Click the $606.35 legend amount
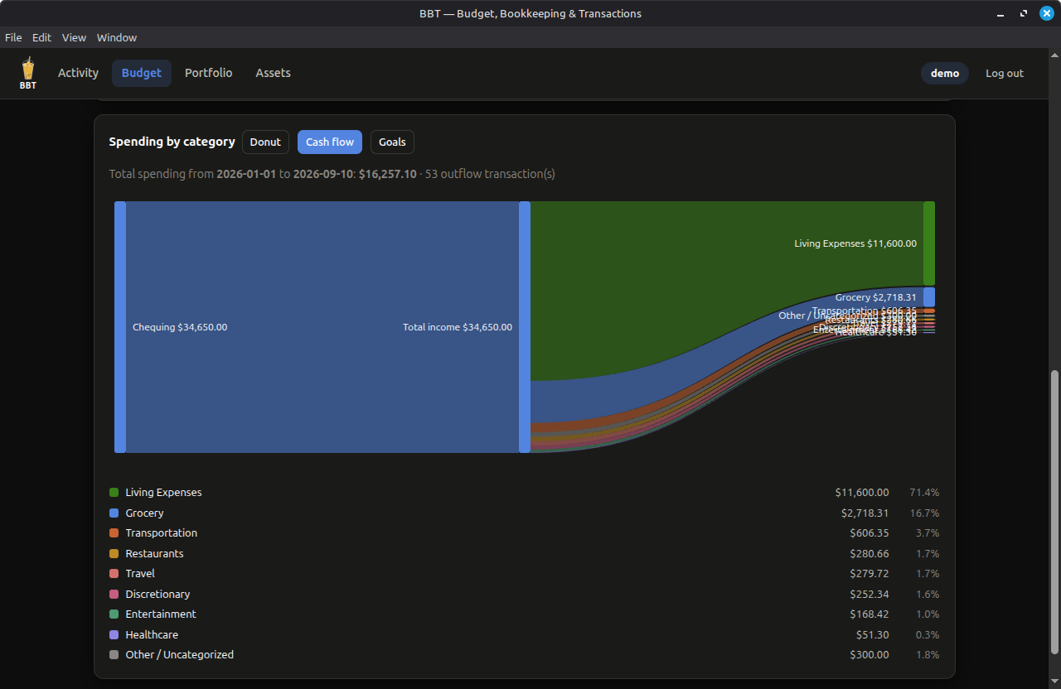 (870, 532)
